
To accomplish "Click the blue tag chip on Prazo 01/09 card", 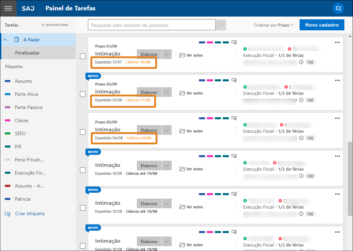I will coord(202,42).
